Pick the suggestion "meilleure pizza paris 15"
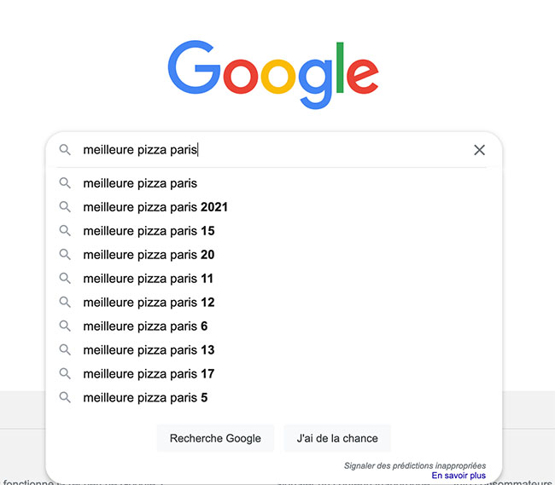The height and width of the screenshot is (485, 555). coord(149,231)
